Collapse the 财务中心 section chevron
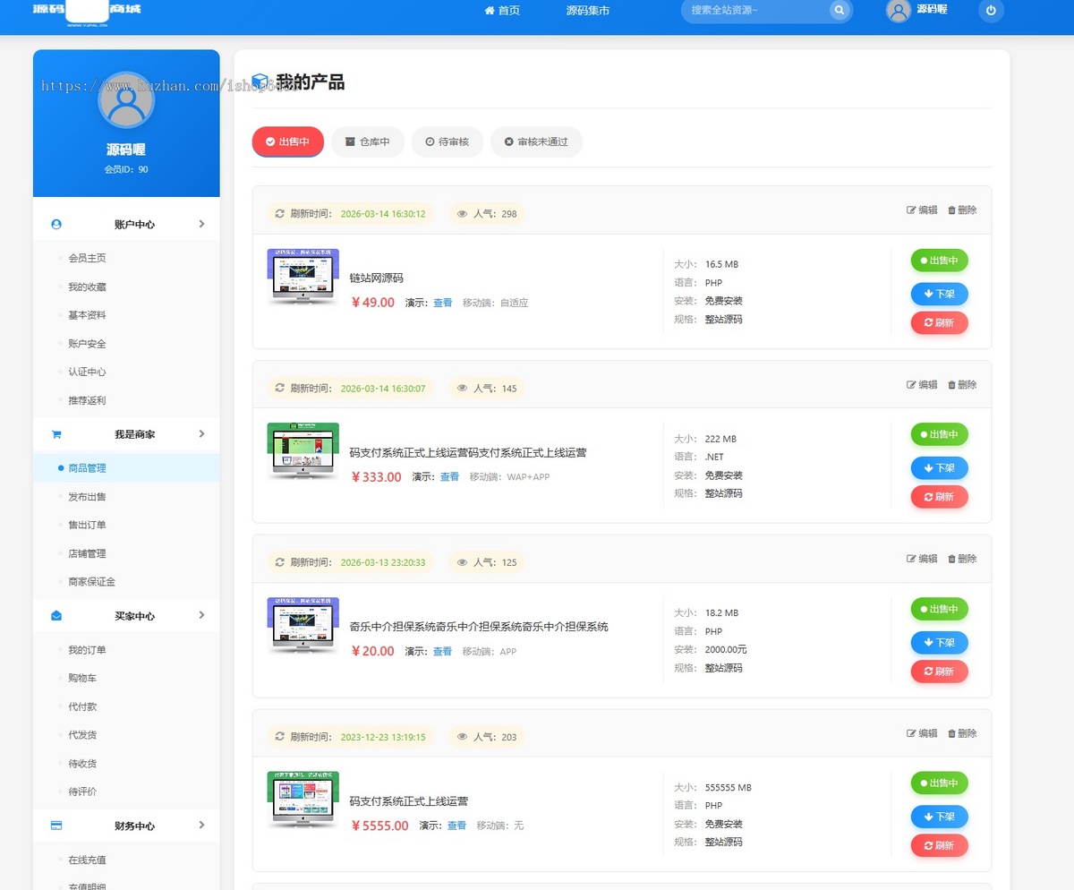 click(201, 825)
